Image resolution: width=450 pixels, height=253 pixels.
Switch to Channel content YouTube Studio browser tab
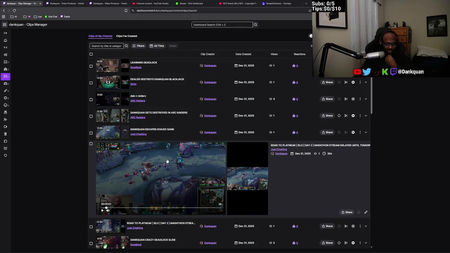pos(150,4)
